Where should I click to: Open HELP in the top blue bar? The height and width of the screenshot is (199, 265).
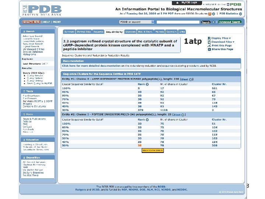(46, 22)
